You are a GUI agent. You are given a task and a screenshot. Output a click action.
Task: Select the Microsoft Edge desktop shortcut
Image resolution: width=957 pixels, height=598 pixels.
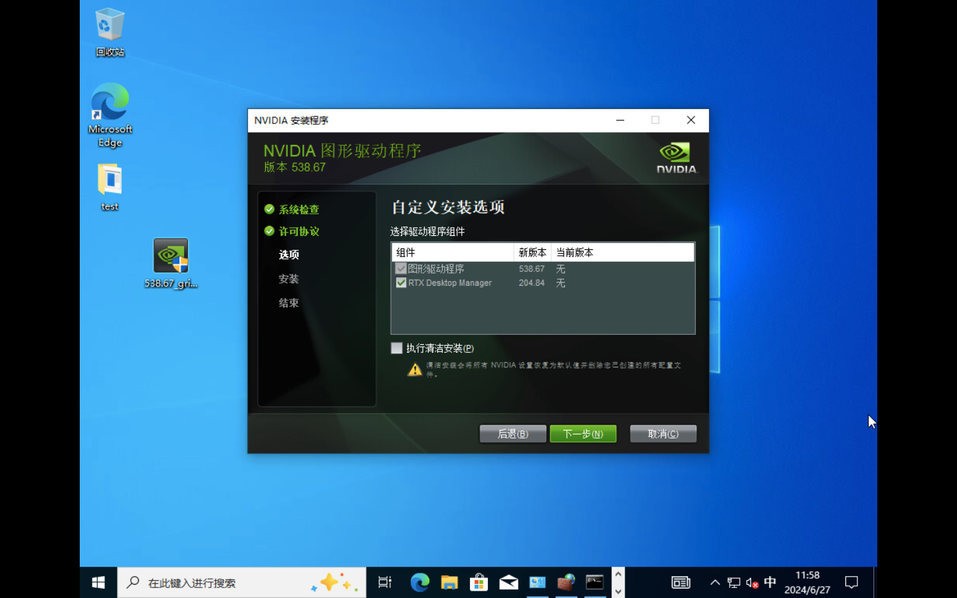pos(110,115)
